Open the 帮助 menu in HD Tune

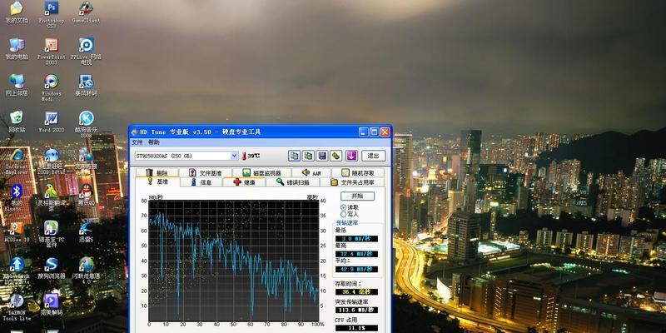(154, 142)
